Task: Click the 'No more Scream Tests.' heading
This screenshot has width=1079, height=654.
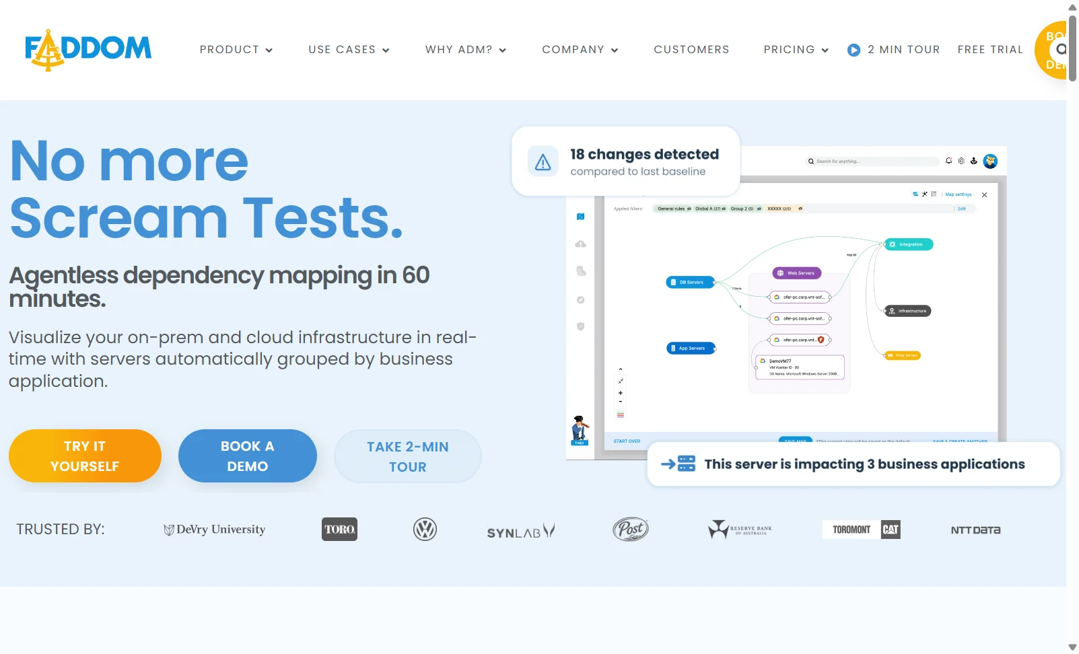Action: coord(206,189)
